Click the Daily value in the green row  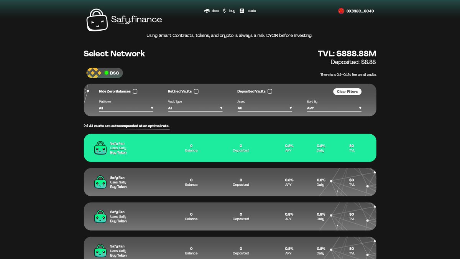(321, 146)
